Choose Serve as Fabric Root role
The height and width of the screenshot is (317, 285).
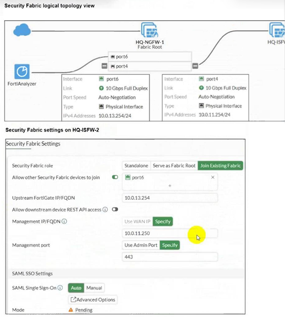pos(174,166)
